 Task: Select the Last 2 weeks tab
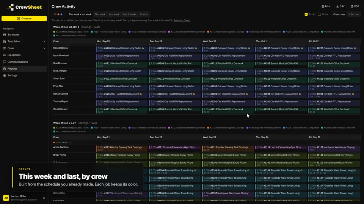[130, 14]
